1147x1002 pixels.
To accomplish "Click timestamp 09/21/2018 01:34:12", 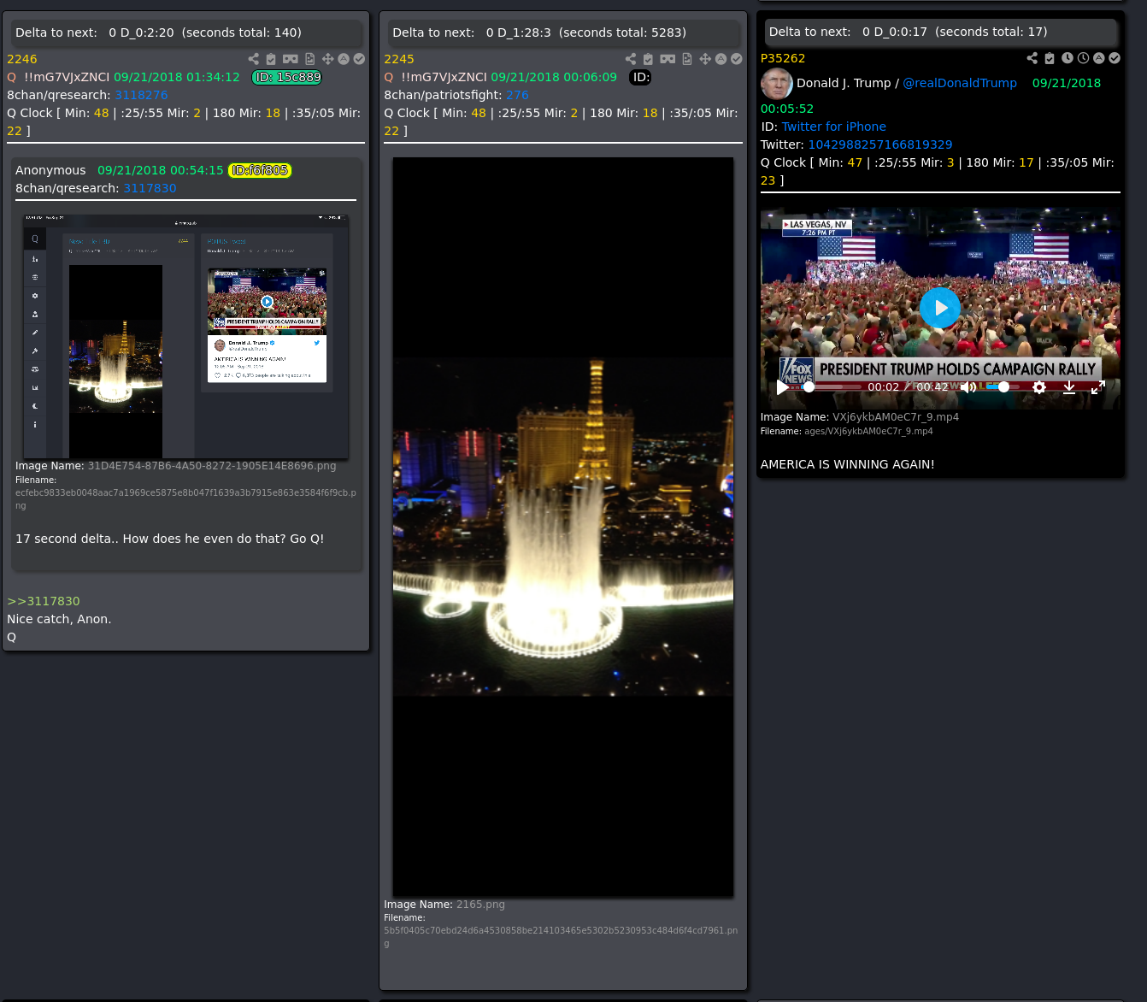I will coord(177,77).
